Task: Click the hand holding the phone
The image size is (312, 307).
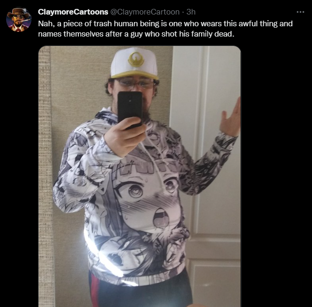Action: pos(125,136)
